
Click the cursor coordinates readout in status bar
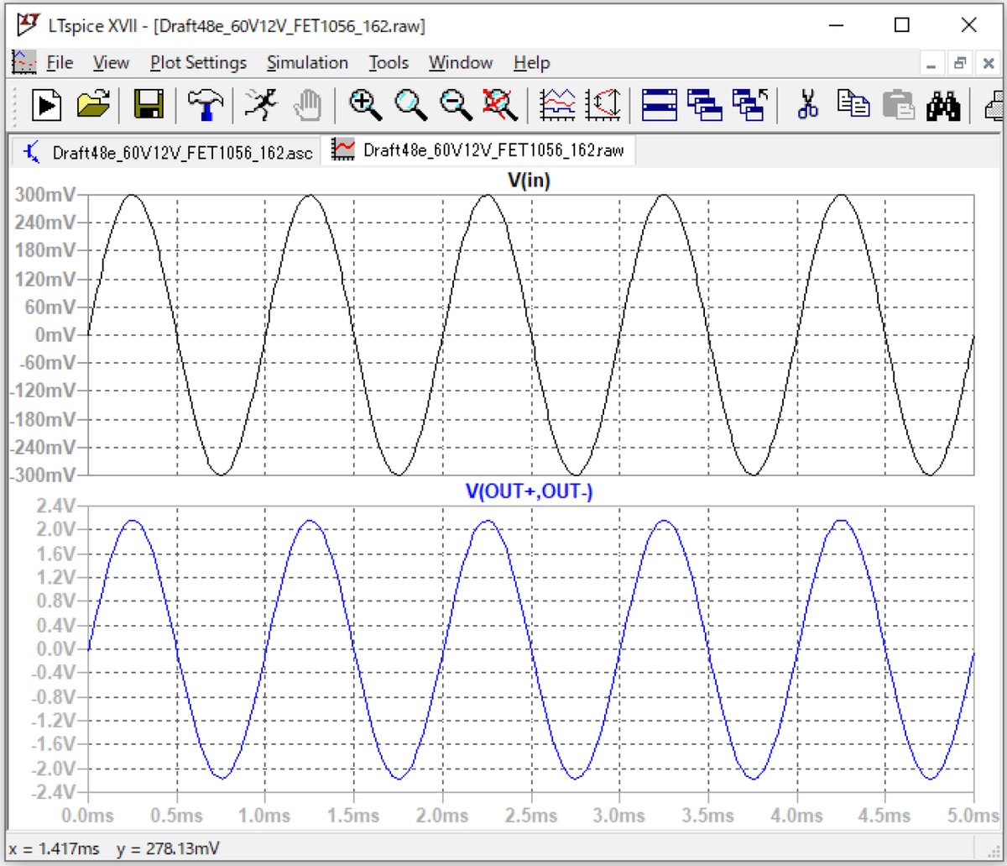[115, 849]
